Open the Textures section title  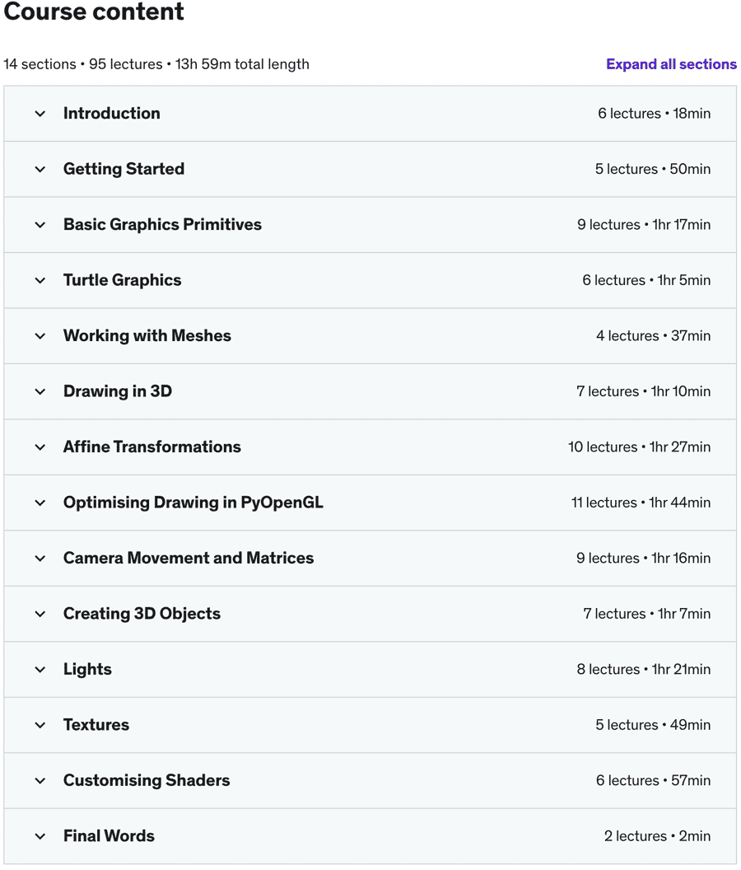96,725
